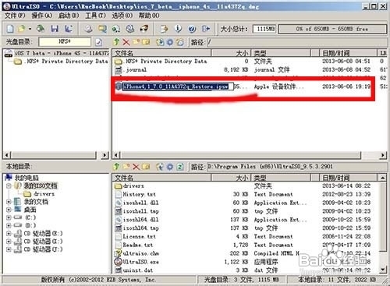Click the Convert image green disc icon

click(x=116, y=29)
